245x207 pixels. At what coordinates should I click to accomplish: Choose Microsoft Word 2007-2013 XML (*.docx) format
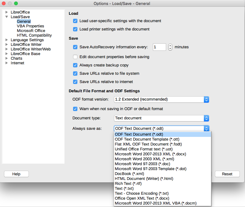pyautogui.click(x=150, y=154)
